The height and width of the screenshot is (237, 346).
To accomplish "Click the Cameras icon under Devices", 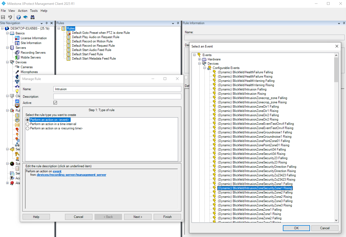I will 17,67.
